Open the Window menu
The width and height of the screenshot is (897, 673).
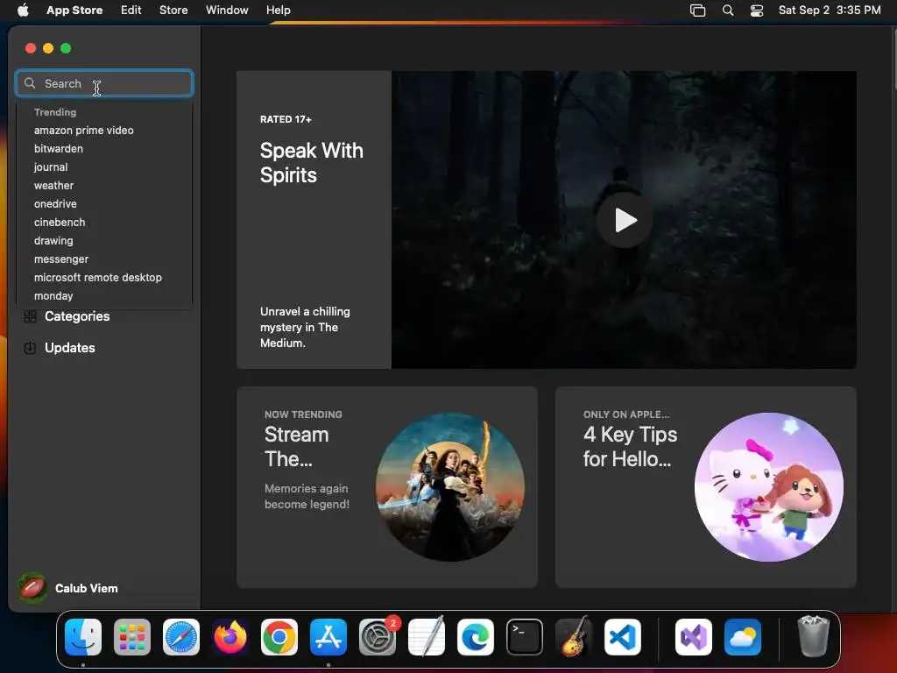click(x=227, y=11)
